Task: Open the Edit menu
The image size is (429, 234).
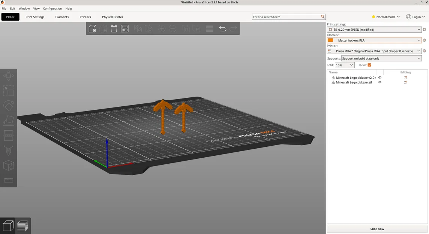Action: [13, 9]
